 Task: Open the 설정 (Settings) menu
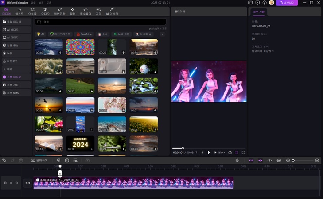[41, 3]
